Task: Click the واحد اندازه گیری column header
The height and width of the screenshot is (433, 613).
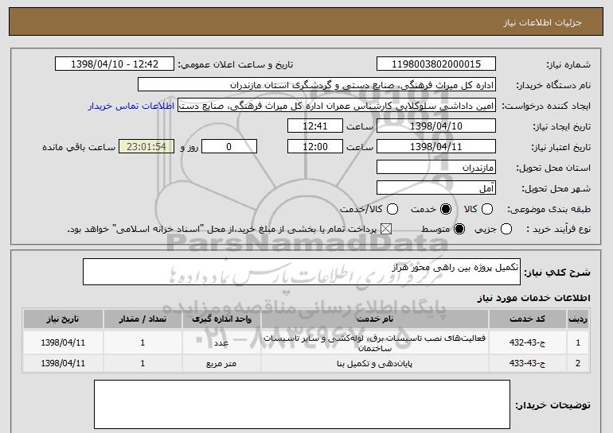Action: pyautogui.click(x=221, y=319)
